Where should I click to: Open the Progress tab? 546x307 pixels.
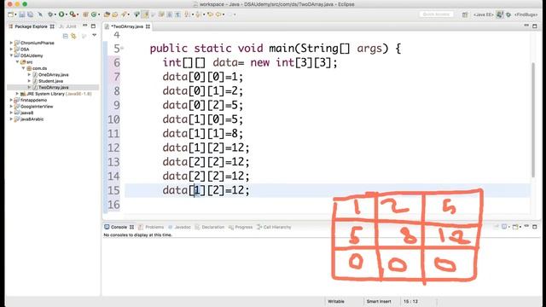click(241, 227)
